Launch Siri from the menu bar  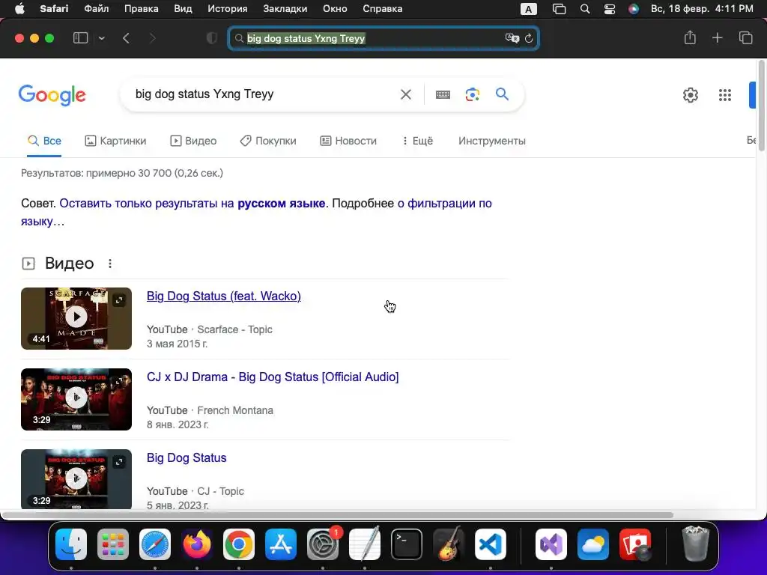(634, 9)
